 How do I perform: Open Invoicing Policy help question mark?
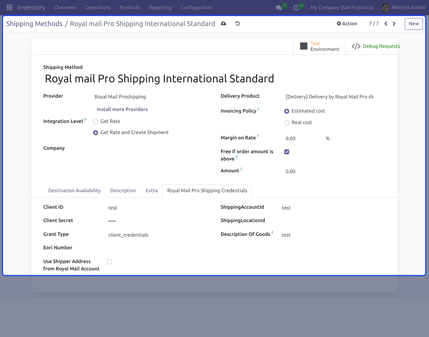coord(258,109)
